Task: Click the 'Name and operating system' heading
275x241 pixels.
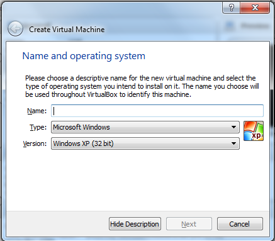Action: click(84, 56)
